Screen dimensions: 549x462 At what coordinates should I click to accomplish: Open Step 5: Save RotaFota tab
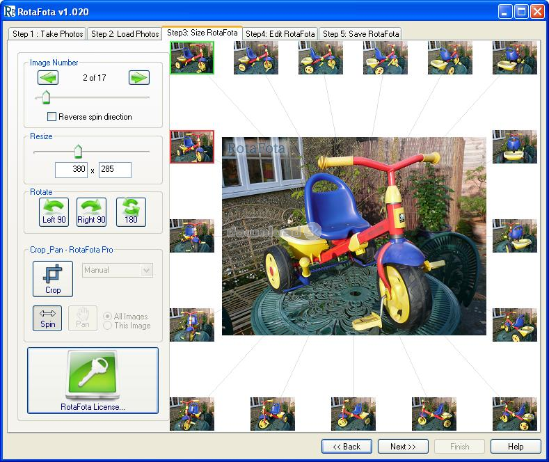pyautogui.click(x=360, y=34)
